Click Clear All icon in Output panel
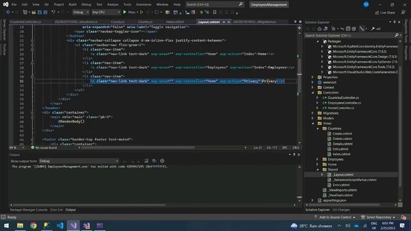This screenshot has height=231, width=411. (146, 161)
